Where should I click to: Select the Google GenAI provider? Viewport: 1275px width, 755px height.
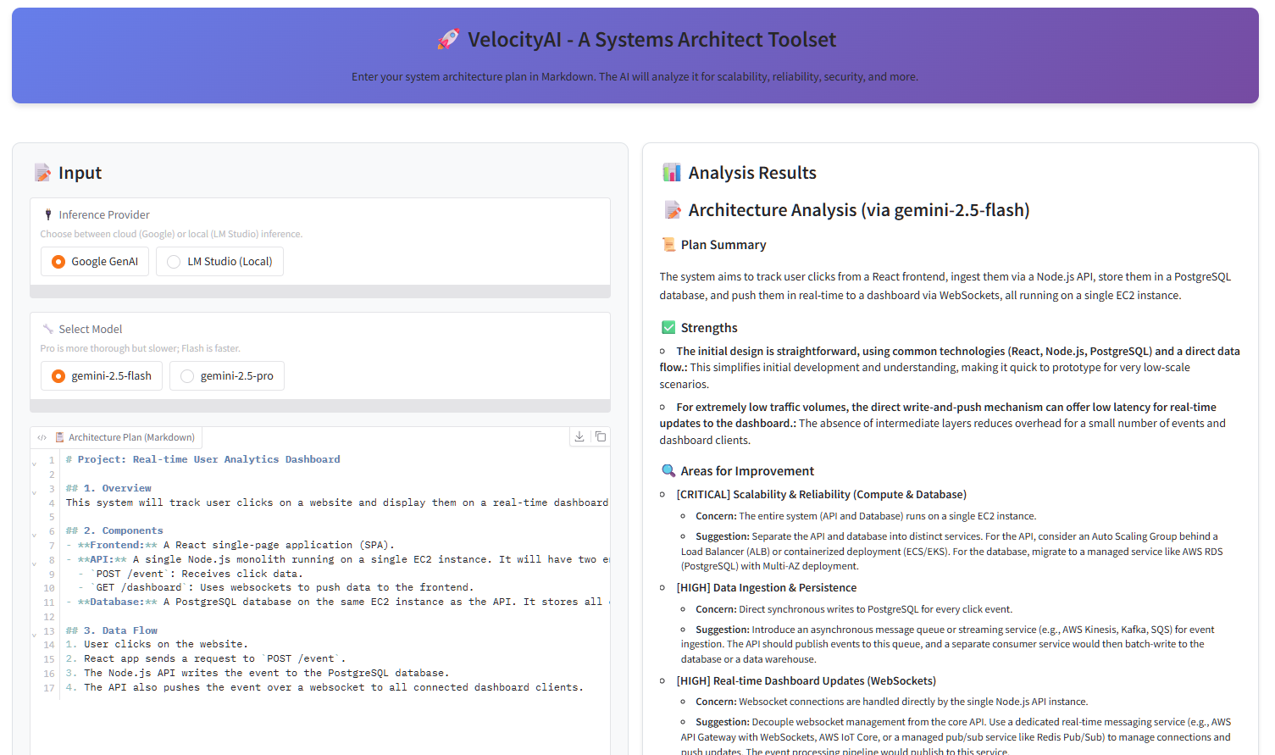(x=95, y=261)
